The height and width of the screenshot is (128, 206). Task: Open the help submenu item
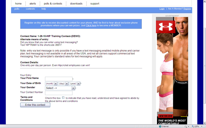tap(44, 9)
